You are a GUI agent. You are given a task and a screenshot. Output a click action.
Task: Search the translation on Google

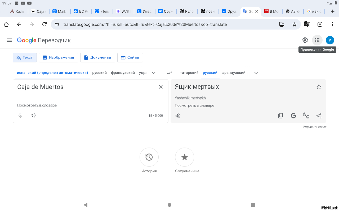(x=293, y=116)
